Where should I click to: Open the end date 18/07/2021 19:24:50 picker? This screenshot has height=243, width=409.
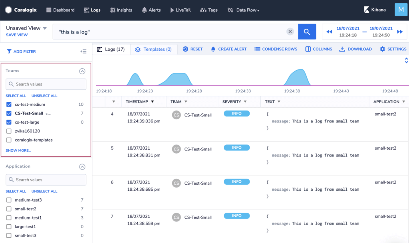(x=381, y=32)
